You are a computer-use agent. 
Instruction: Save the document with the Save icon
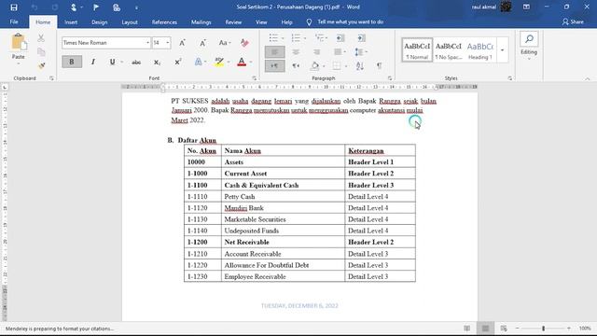pyautogui.click(x=14, y=7)
